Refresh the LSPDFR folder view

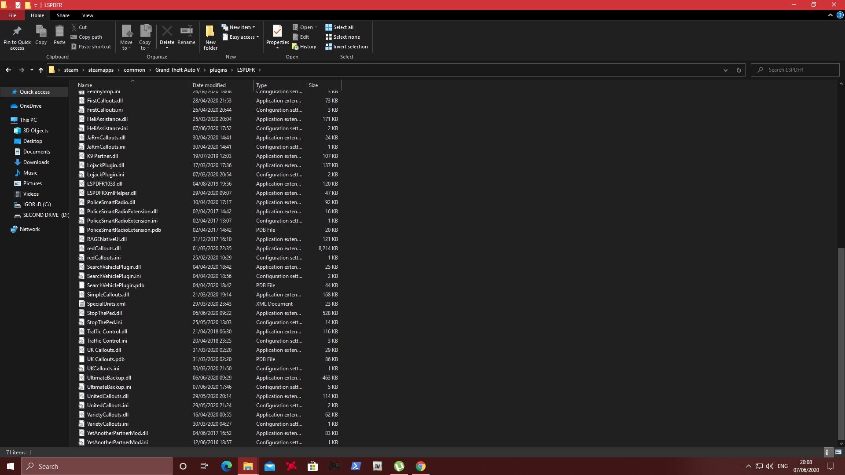tap(739, 70)
